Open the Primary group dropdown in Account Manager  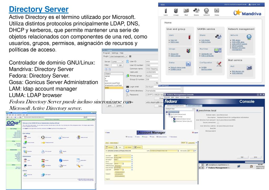coord(119,163)
